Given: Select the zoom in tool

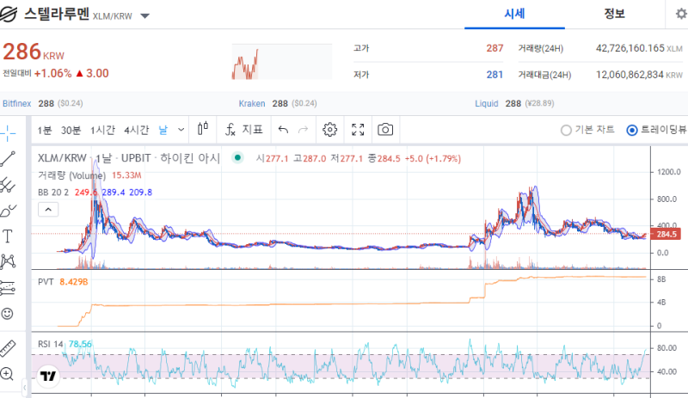Looking at the screenshot, I should pos(7,374).
